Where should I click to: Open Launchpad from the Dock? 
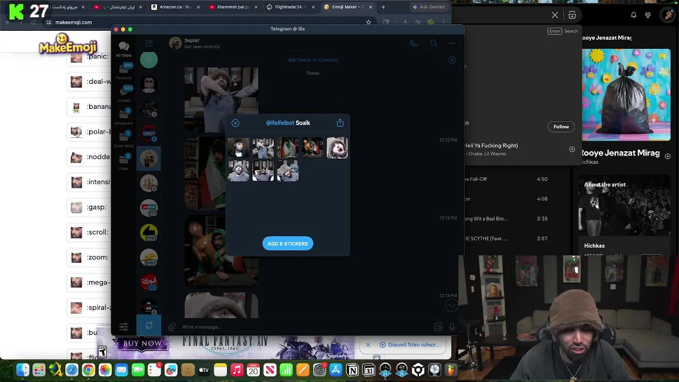coord(39,370)
